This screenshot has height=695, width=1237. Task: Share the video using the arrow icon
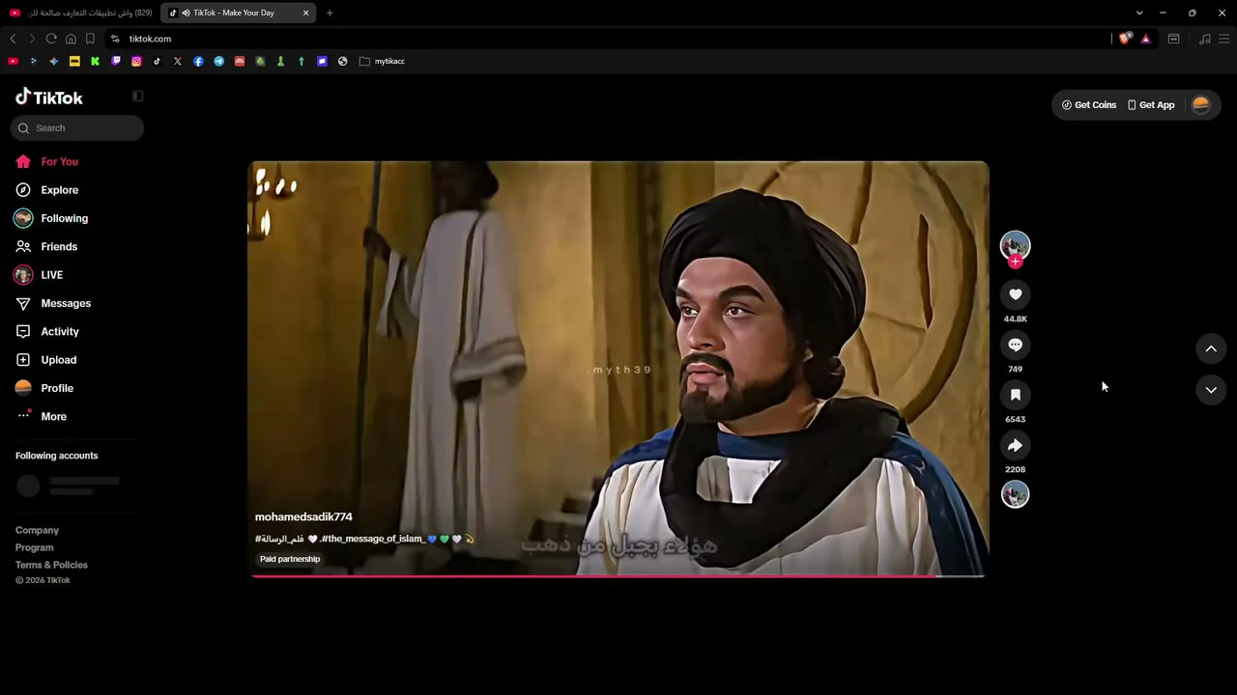click(1015, 445)
